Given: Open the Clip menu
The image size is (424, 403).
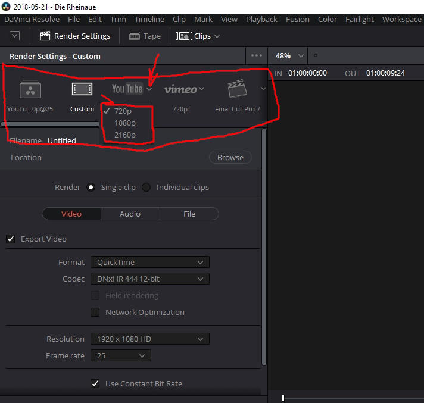Looking at the screenshot, I should click(179, 20).
